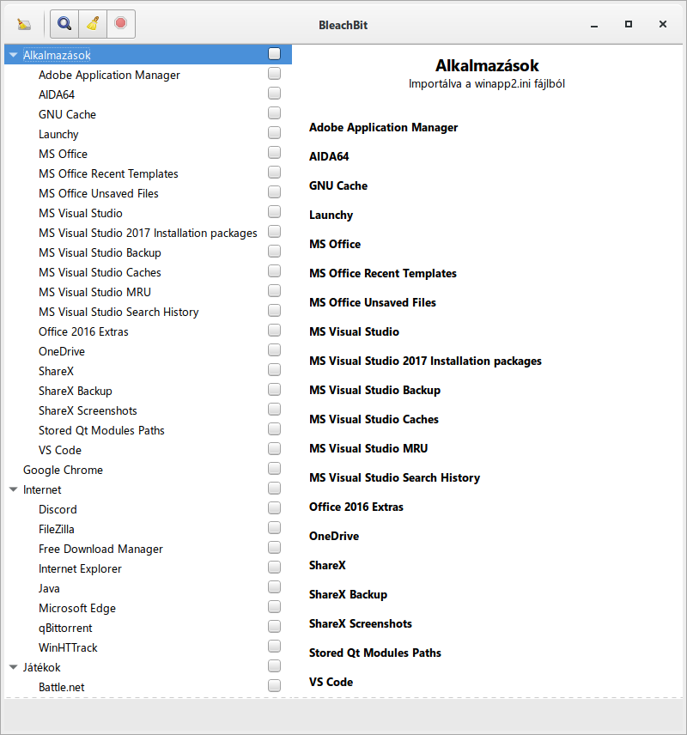Enable the Alkalmazások group checkbox

[274, 54]
